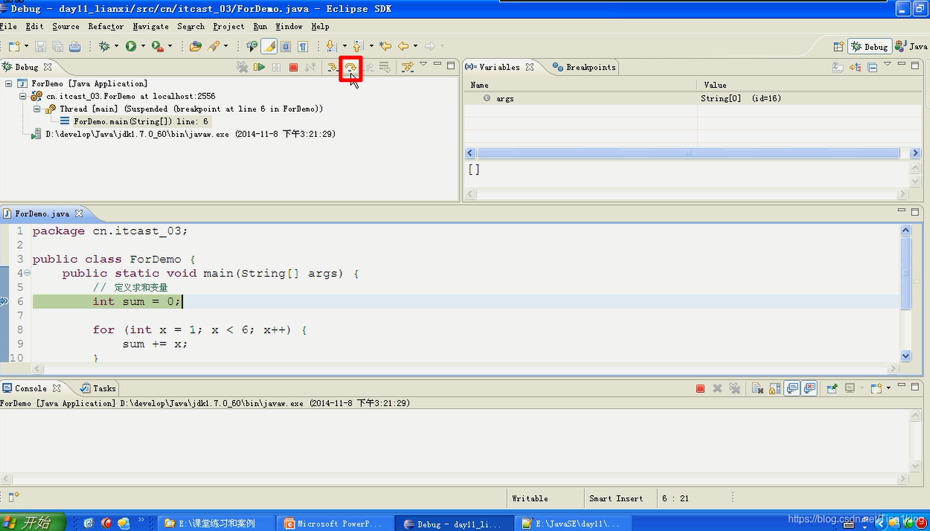Toggle Show Console When Standard Error Changes
This screenshot has height=531, width=930.
810,388
